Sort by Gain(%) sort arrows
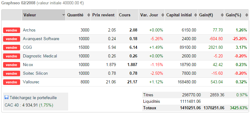250x113 pixels. click(247, 15)
